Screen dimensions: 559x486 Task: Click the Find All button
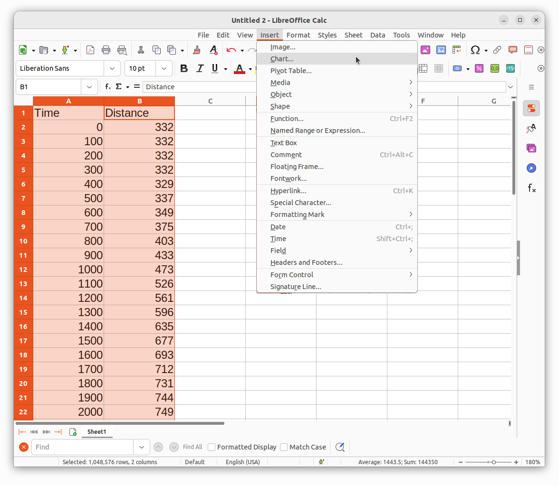point(193,447)
